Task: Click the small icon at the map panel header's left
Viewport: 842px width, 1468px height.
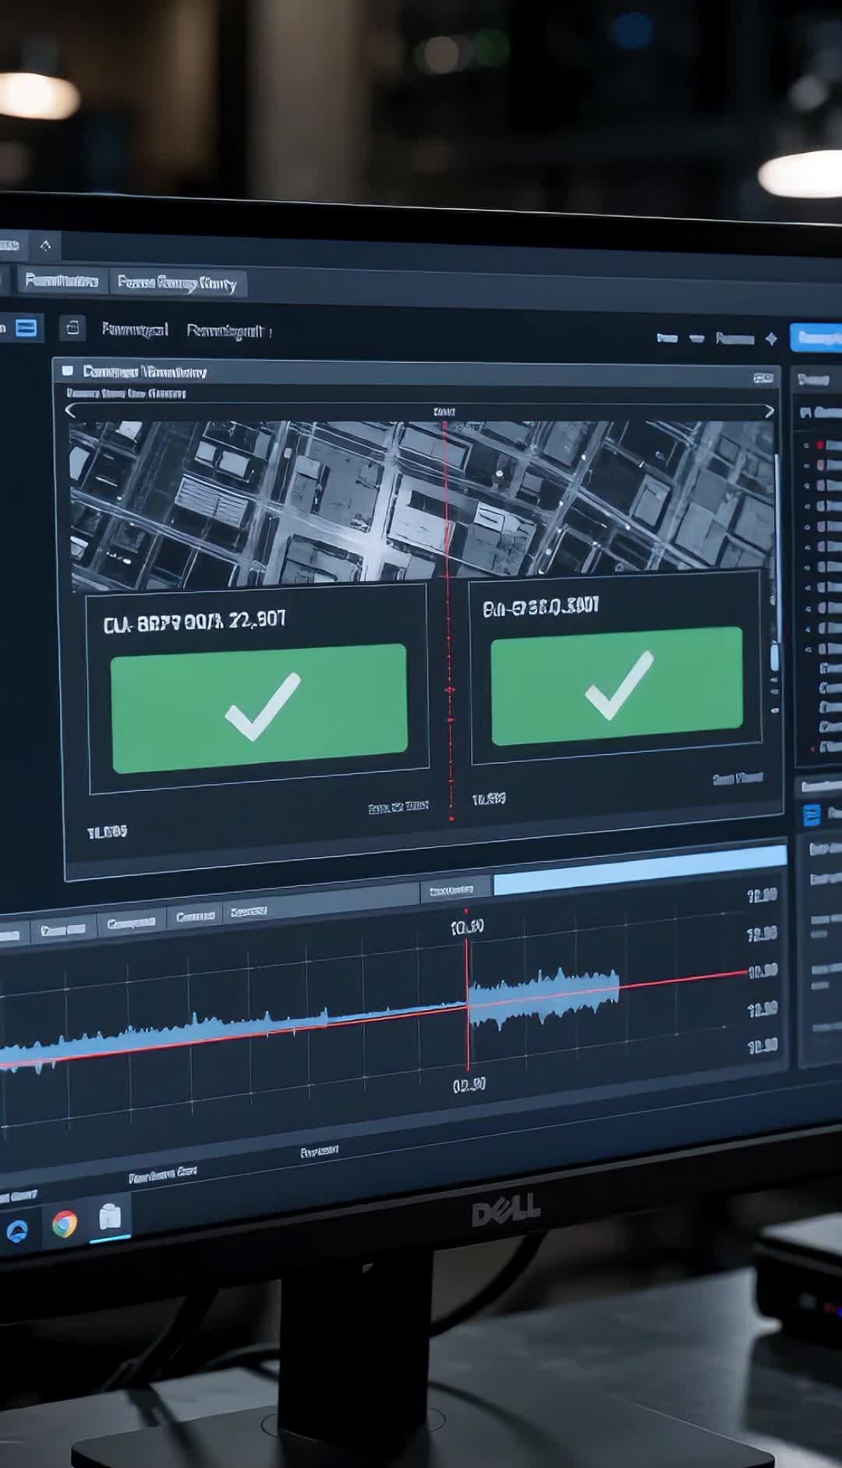Action: [67, 370]
